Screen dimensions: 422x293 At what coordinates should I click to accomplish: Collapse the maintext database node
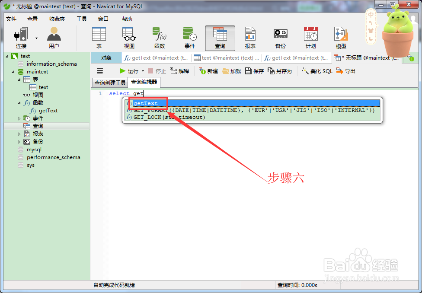click(x=13, y=72)
